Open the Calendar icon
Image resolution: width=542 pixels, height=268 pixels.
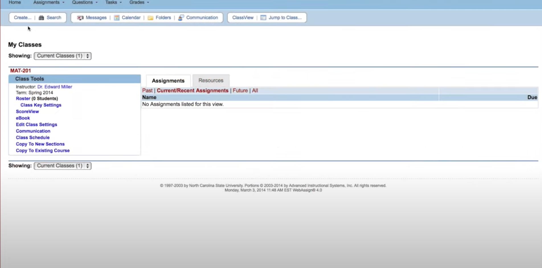[x=116, y=17]
